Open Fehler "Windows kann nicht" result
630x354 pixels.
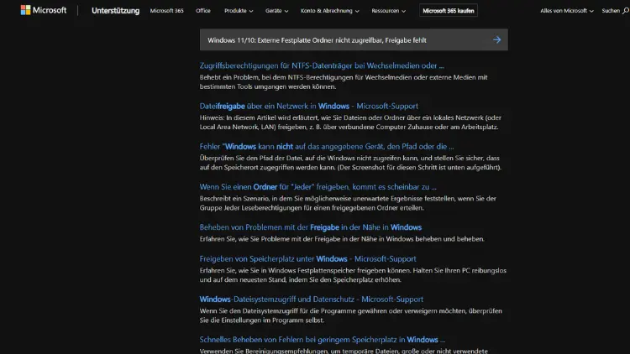[327, 147]
